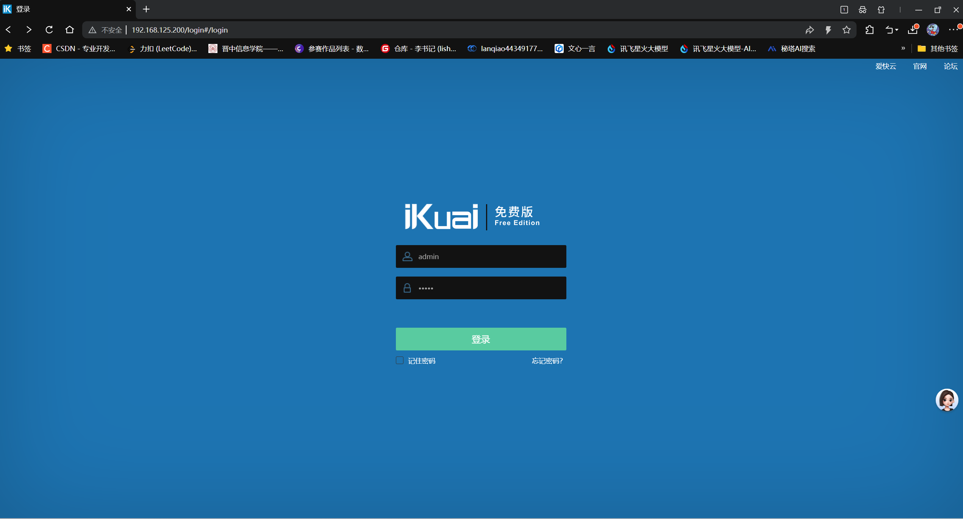Click the shirt skin icon in title bar
The height and width of the screenshot is (519, 963).
(881, 10)
